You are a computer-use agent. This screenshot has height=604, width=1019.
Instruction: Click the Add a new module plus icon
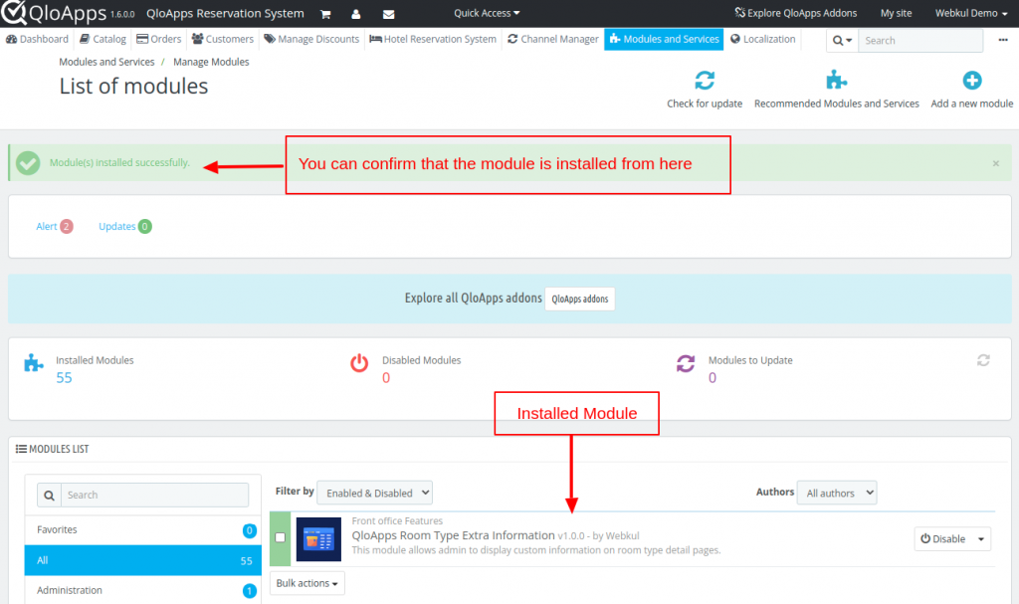click(x=972, y=81)
